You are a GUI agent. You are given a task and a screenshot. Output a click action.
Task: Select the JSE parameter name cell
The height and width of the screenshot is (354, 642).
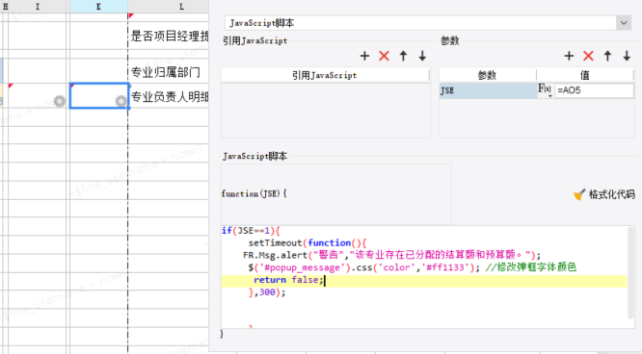click(488, 90)
